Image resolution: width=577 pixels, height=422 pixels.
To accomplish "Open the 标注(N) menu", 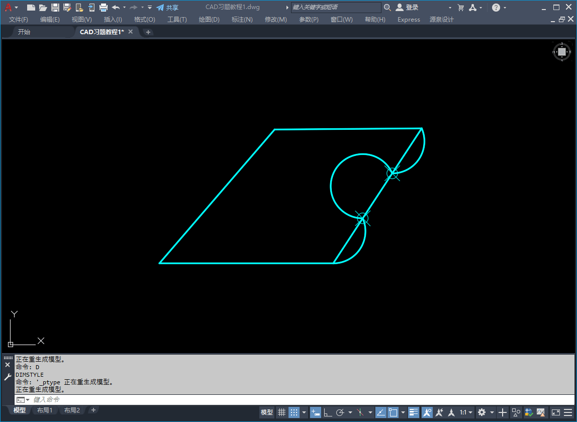I will coord(242,20).
